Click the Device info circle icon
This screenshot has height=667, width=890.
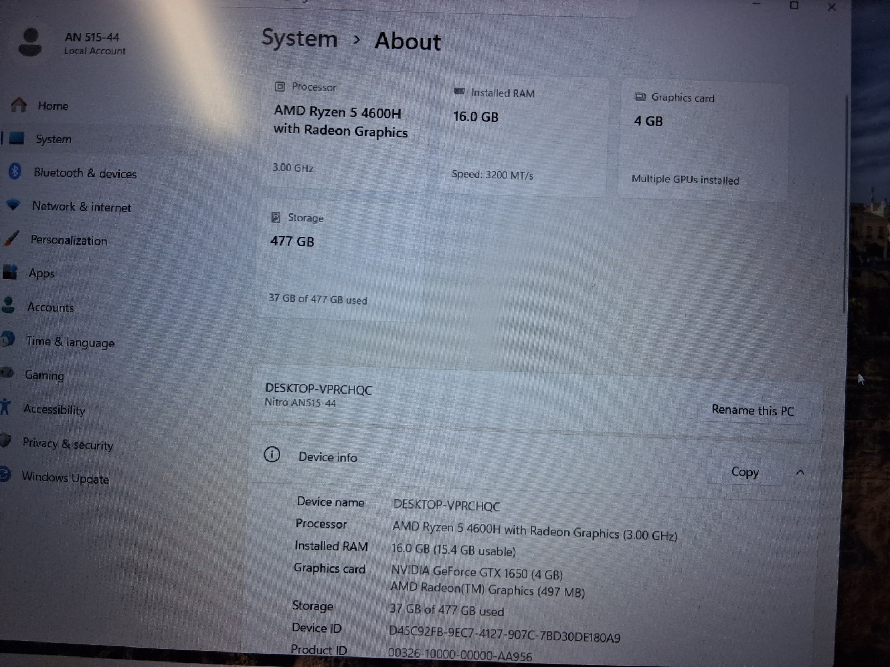click(271, 455)
